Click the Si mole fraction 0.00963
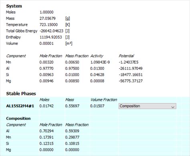Viewport: 190px width, 156px height. pyautogui.click(x=46, y=75)
